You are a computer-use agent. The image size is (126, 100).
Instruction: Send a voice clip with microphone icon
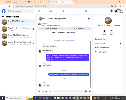point(39,92)
